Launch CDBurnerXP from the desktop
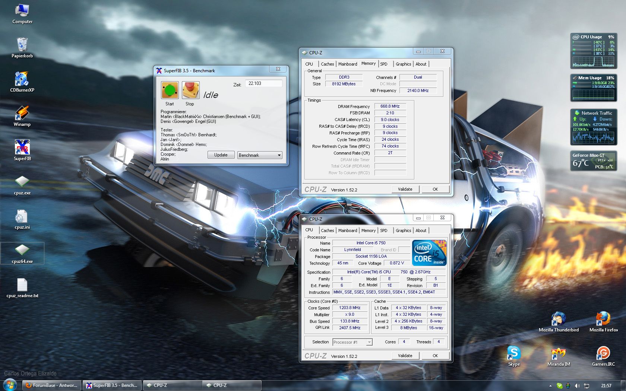The image size is (626, 391). point(22,82)
